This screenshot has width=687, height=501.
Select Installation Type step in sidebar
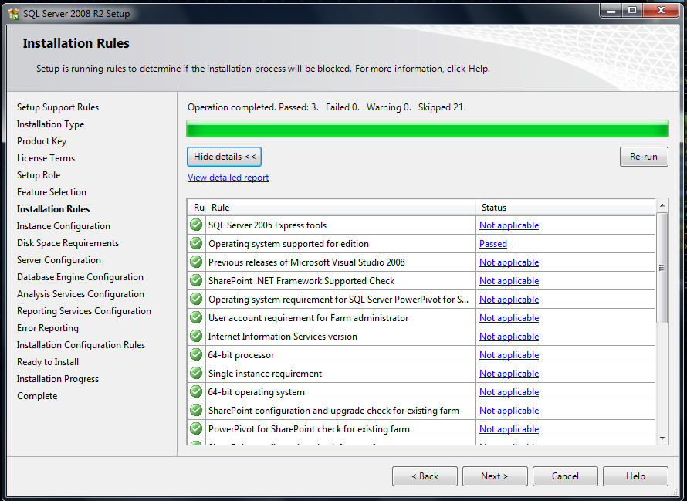(x=50, y=124)
